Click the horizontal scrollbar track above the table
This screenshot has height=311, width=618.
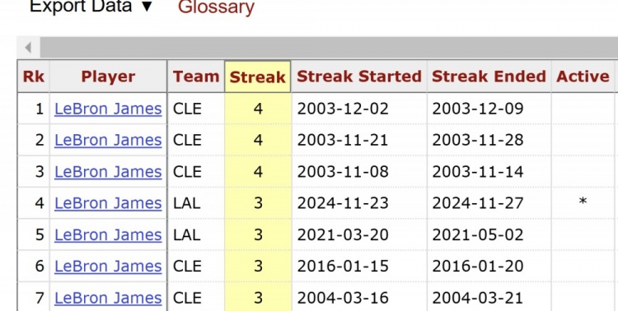point(329,48)
